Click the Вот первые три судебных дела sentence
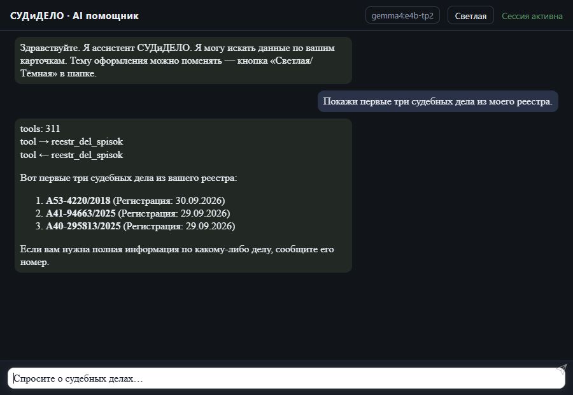 coord(129,178)
